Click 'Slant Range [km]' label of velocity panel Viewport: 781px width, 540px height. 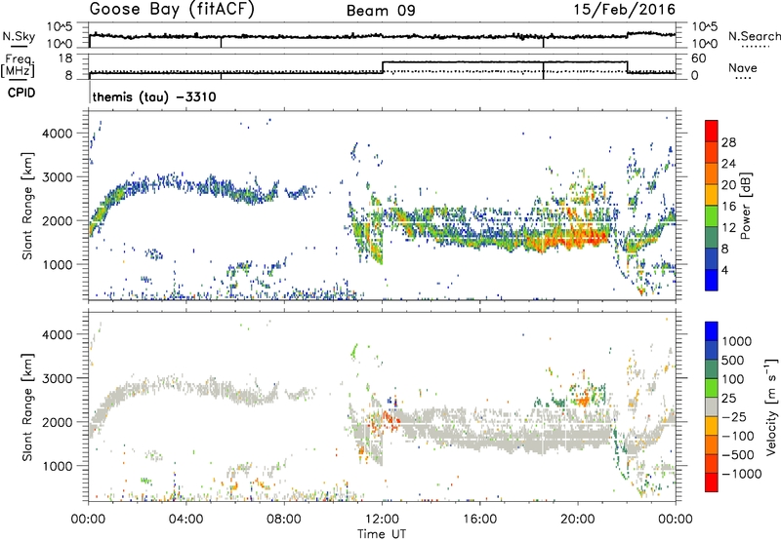pos(27,406)
